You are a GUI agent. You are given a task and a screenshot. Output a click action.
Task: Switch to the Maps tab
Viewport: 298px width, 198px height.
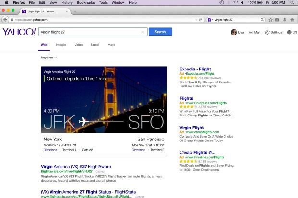[112, 45]
